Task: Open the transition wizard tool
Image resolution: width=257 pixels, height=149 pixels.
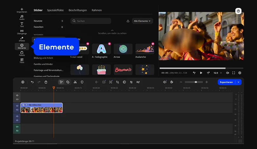Action: click(138, 82)
